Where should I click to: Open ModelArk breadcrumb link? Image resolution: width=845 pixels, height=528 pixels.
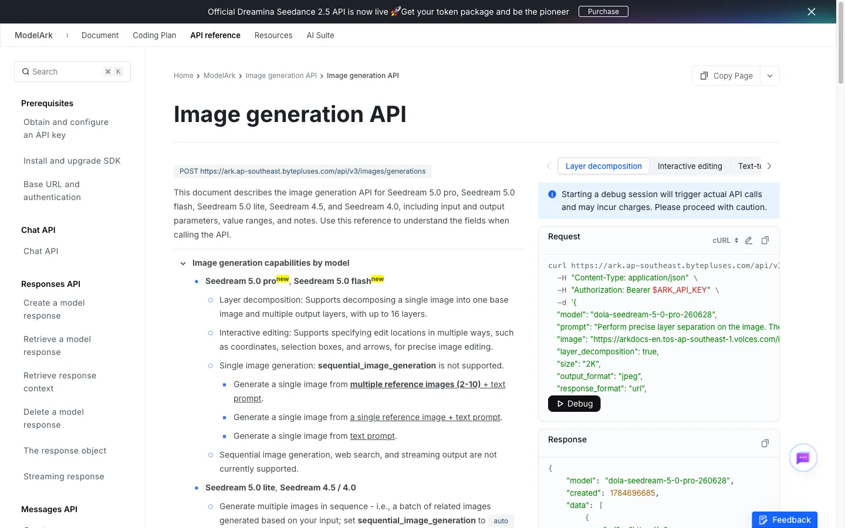[219, 76]
